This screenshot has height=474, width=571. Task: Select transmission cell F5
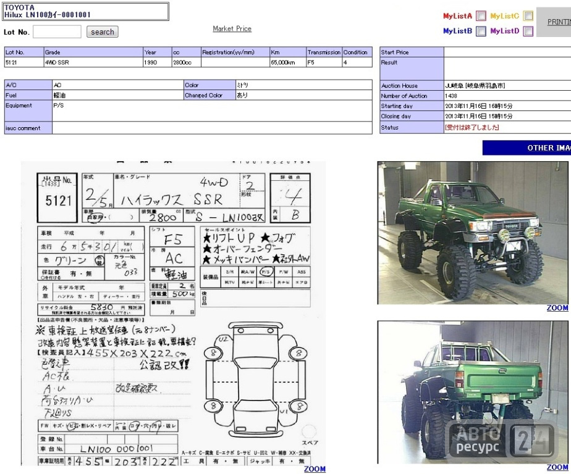pos(324,62)
